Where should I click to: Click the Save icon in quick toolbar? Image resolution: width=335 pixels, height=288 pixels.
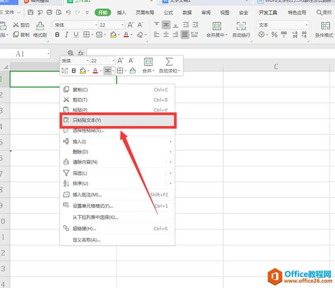click(x=31, y=12)
